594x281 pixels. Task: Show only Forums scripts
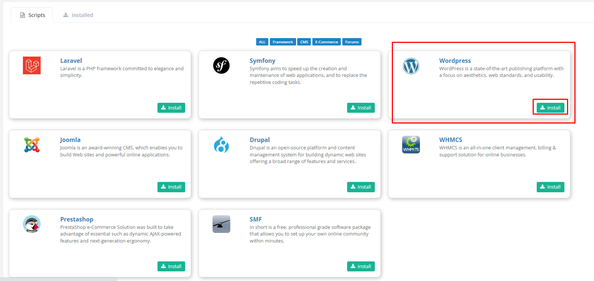[x=352, y=42]
